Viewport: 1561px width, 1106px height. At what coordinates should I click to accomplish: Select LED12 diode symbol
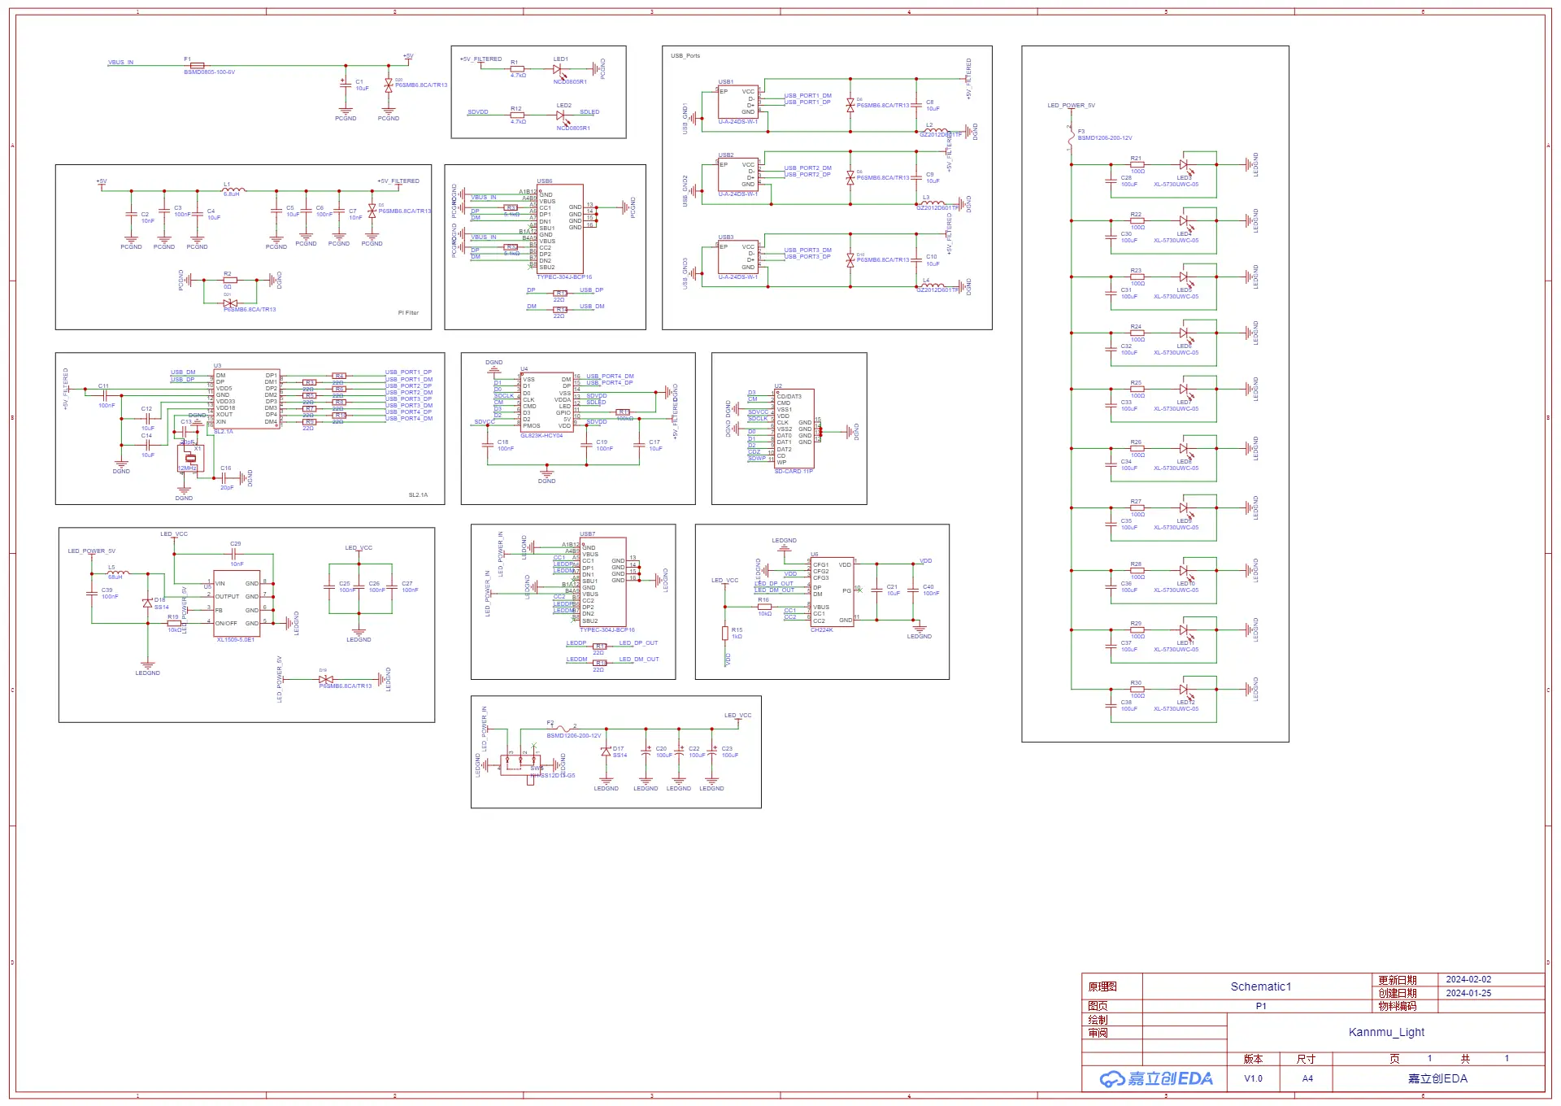pos(1185,690)
